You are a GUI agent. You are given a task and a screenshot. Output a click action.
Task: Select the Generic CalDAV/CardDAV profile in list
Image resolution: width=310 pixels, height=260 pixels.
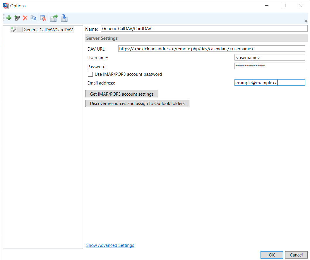coord(48,30)
